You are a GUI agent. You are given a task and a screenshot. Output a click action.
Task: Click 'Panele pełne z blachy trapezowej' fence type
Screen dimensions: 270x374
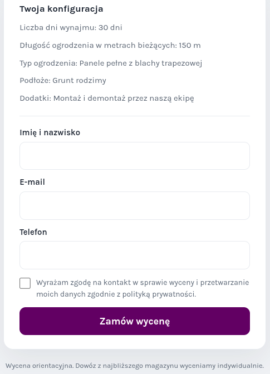tap(141, 63)
